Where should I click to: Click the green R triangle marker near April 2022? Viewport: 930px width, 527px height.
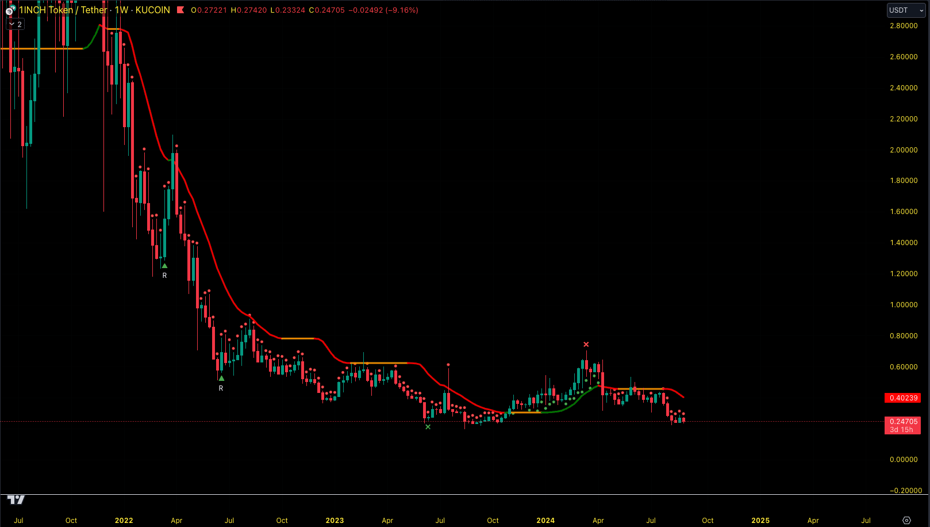(164, 266)
